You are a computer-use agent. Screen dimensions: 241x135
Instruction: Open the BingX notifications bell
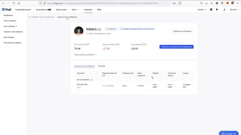pyautogui.click(x=217, y=9)
